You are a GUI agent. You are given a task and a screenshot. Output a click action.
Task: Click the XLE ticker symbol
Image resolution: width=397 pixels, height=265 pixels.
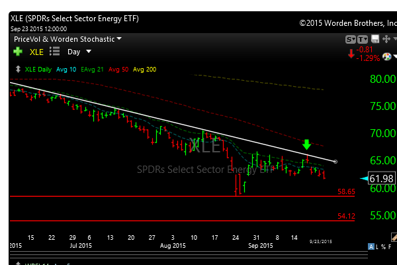(37, 51)
